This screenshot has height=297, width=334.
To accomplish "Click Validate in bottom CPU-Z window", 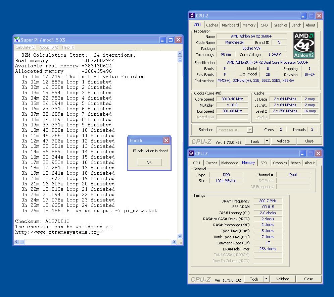I will click(x=283, y=279).
